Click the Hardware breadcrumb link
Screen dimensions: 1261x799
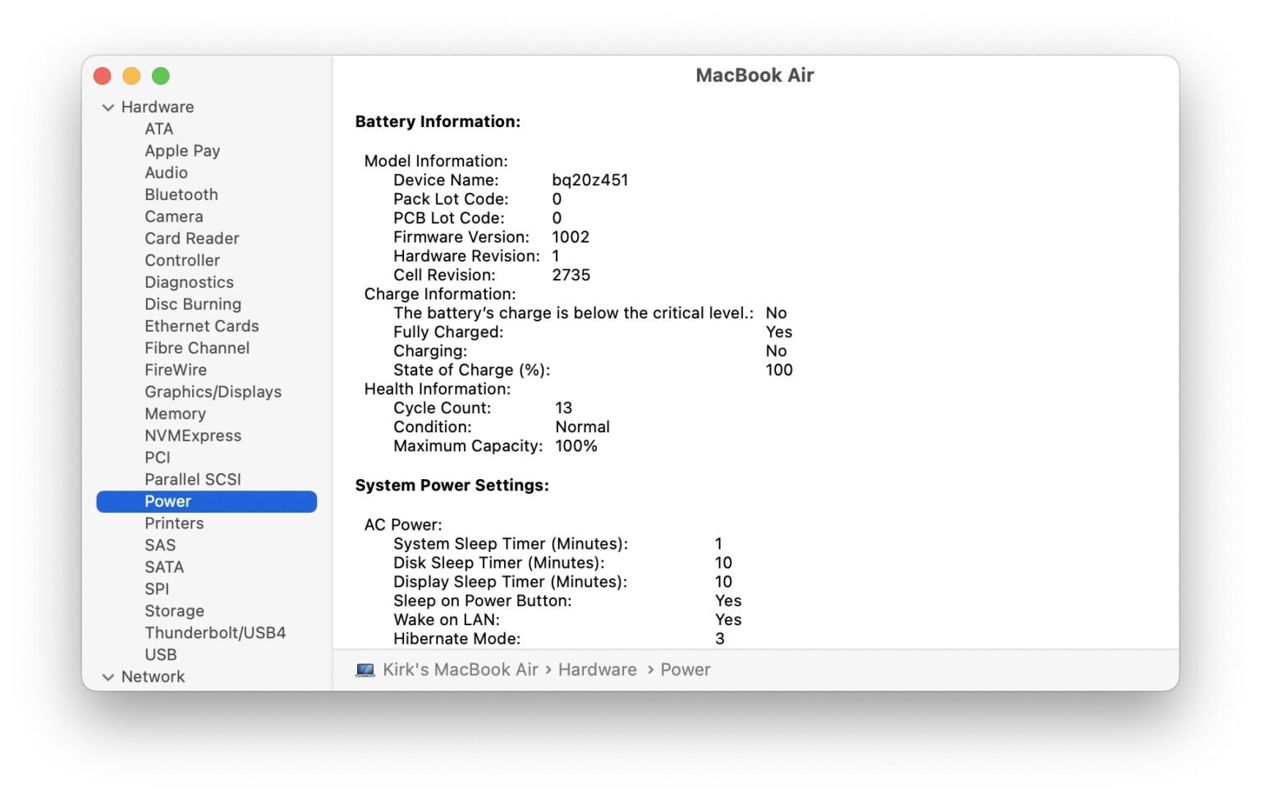598,669
